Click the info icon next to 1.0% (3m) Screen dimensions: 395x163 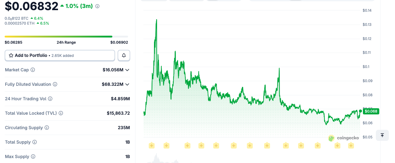click(x=98, y=6)
